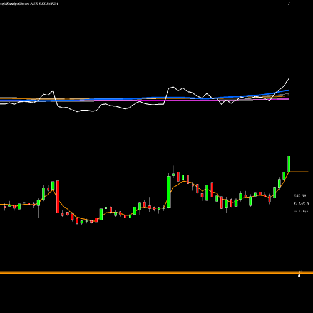Select the latest tall green candle at far right
This screenshot has width=313, height=313.
click(289, 163)
